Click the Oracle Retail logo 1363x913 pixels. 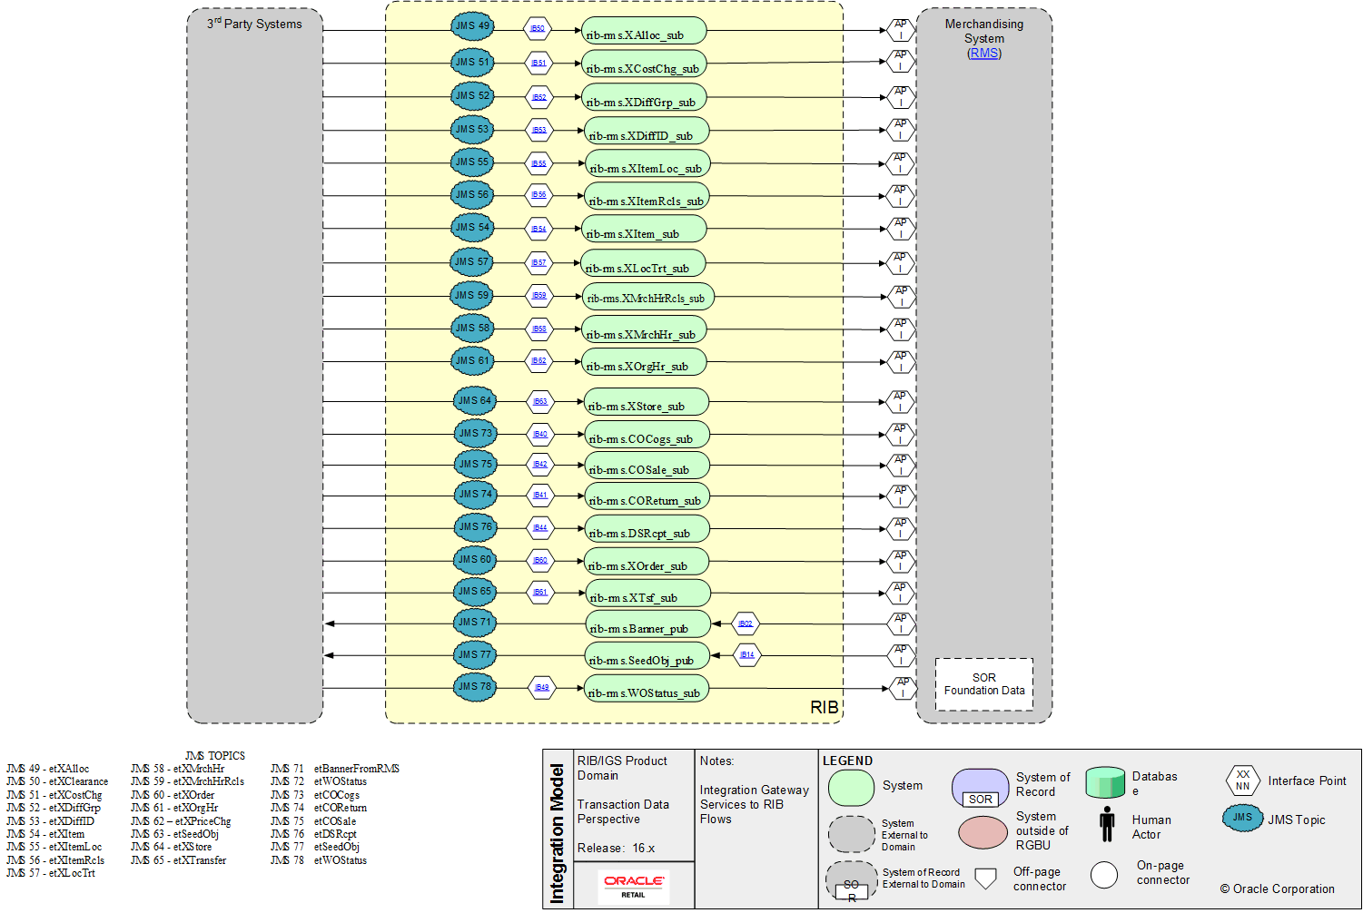(634, 883)
